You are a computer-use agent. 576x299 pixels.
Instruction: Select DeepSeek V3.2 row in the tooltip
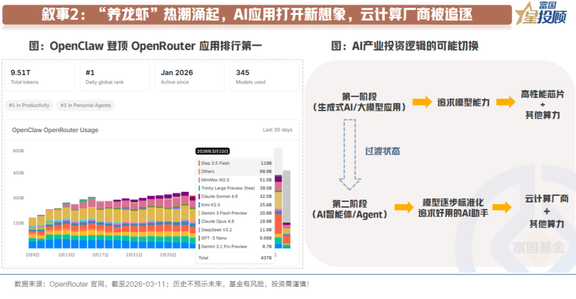click(x=235, y=230)
